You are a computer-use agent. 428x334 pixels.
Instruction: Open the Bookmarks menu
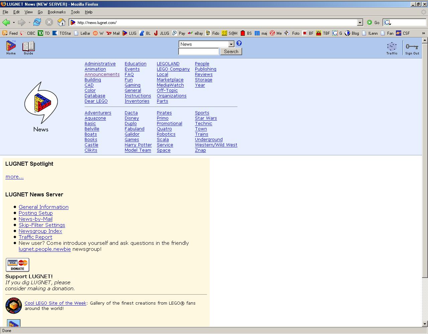(x=57, y=12)
